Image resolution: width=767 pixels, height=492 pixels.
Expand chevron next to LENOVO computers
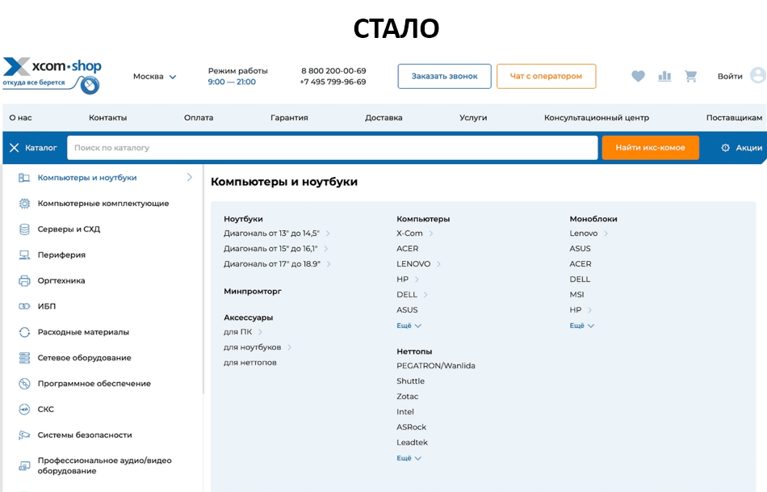point(438,264)
